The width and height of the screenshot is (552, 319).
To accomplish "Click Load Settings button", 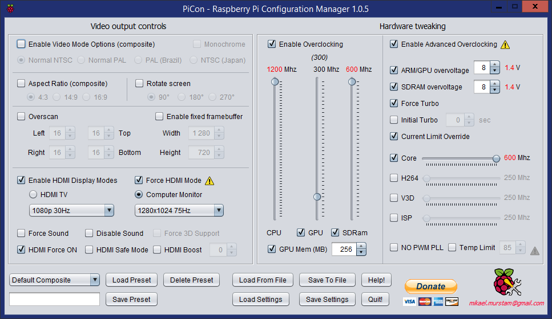I will click(261, 299).
